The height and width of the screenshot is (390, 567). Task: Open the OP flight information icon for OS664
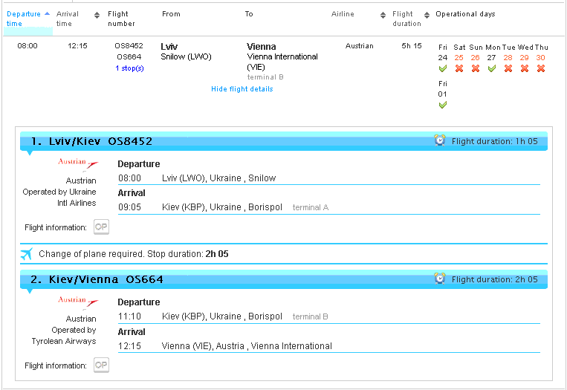click(101, 365)
